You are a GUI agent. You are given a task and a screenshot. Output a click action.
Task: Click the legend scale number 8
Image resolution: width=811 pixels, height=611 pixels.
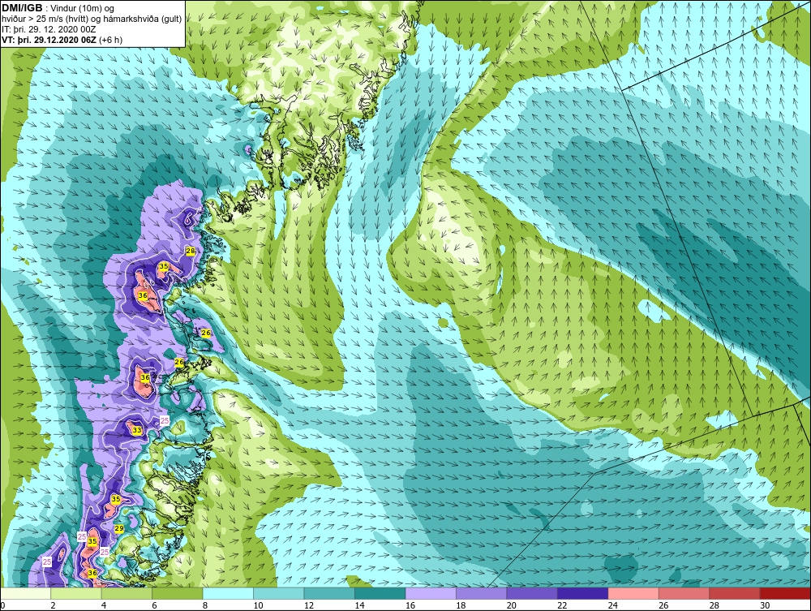pyautogui.click(x=205, y=605)
